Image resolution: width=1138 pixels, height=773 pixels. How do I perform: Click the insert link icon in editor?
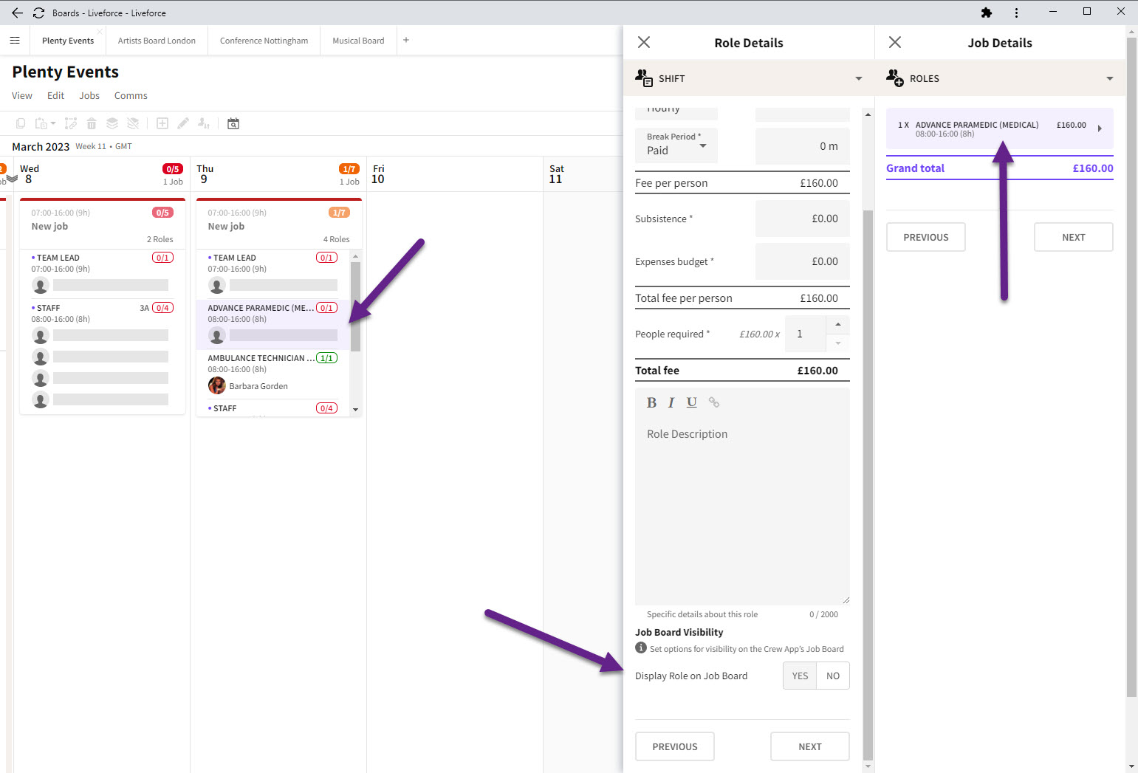pos(713,402)
